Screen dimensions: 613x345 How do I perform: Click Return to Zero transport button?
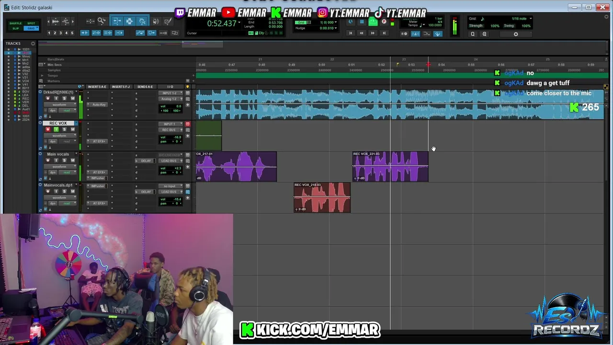351,33
